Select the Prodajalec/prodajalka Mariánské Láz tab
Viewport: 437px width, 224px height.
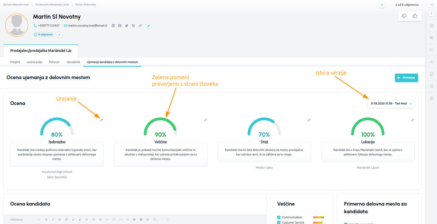[40, 50]
